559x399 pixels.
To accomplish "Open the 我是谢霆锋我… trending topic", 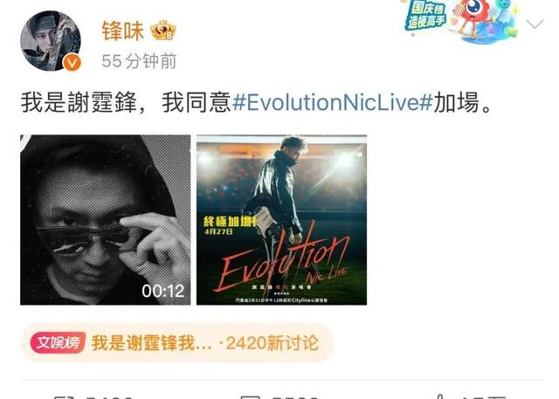I will pyautogui.click(x=152, y=343).
